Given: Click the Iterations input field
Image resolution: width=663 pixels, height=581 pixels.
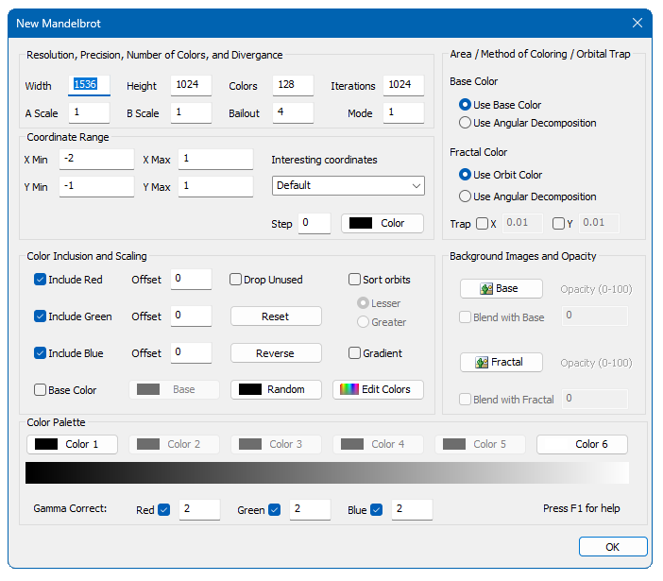Looking at the screenshot, I should 403,85.
